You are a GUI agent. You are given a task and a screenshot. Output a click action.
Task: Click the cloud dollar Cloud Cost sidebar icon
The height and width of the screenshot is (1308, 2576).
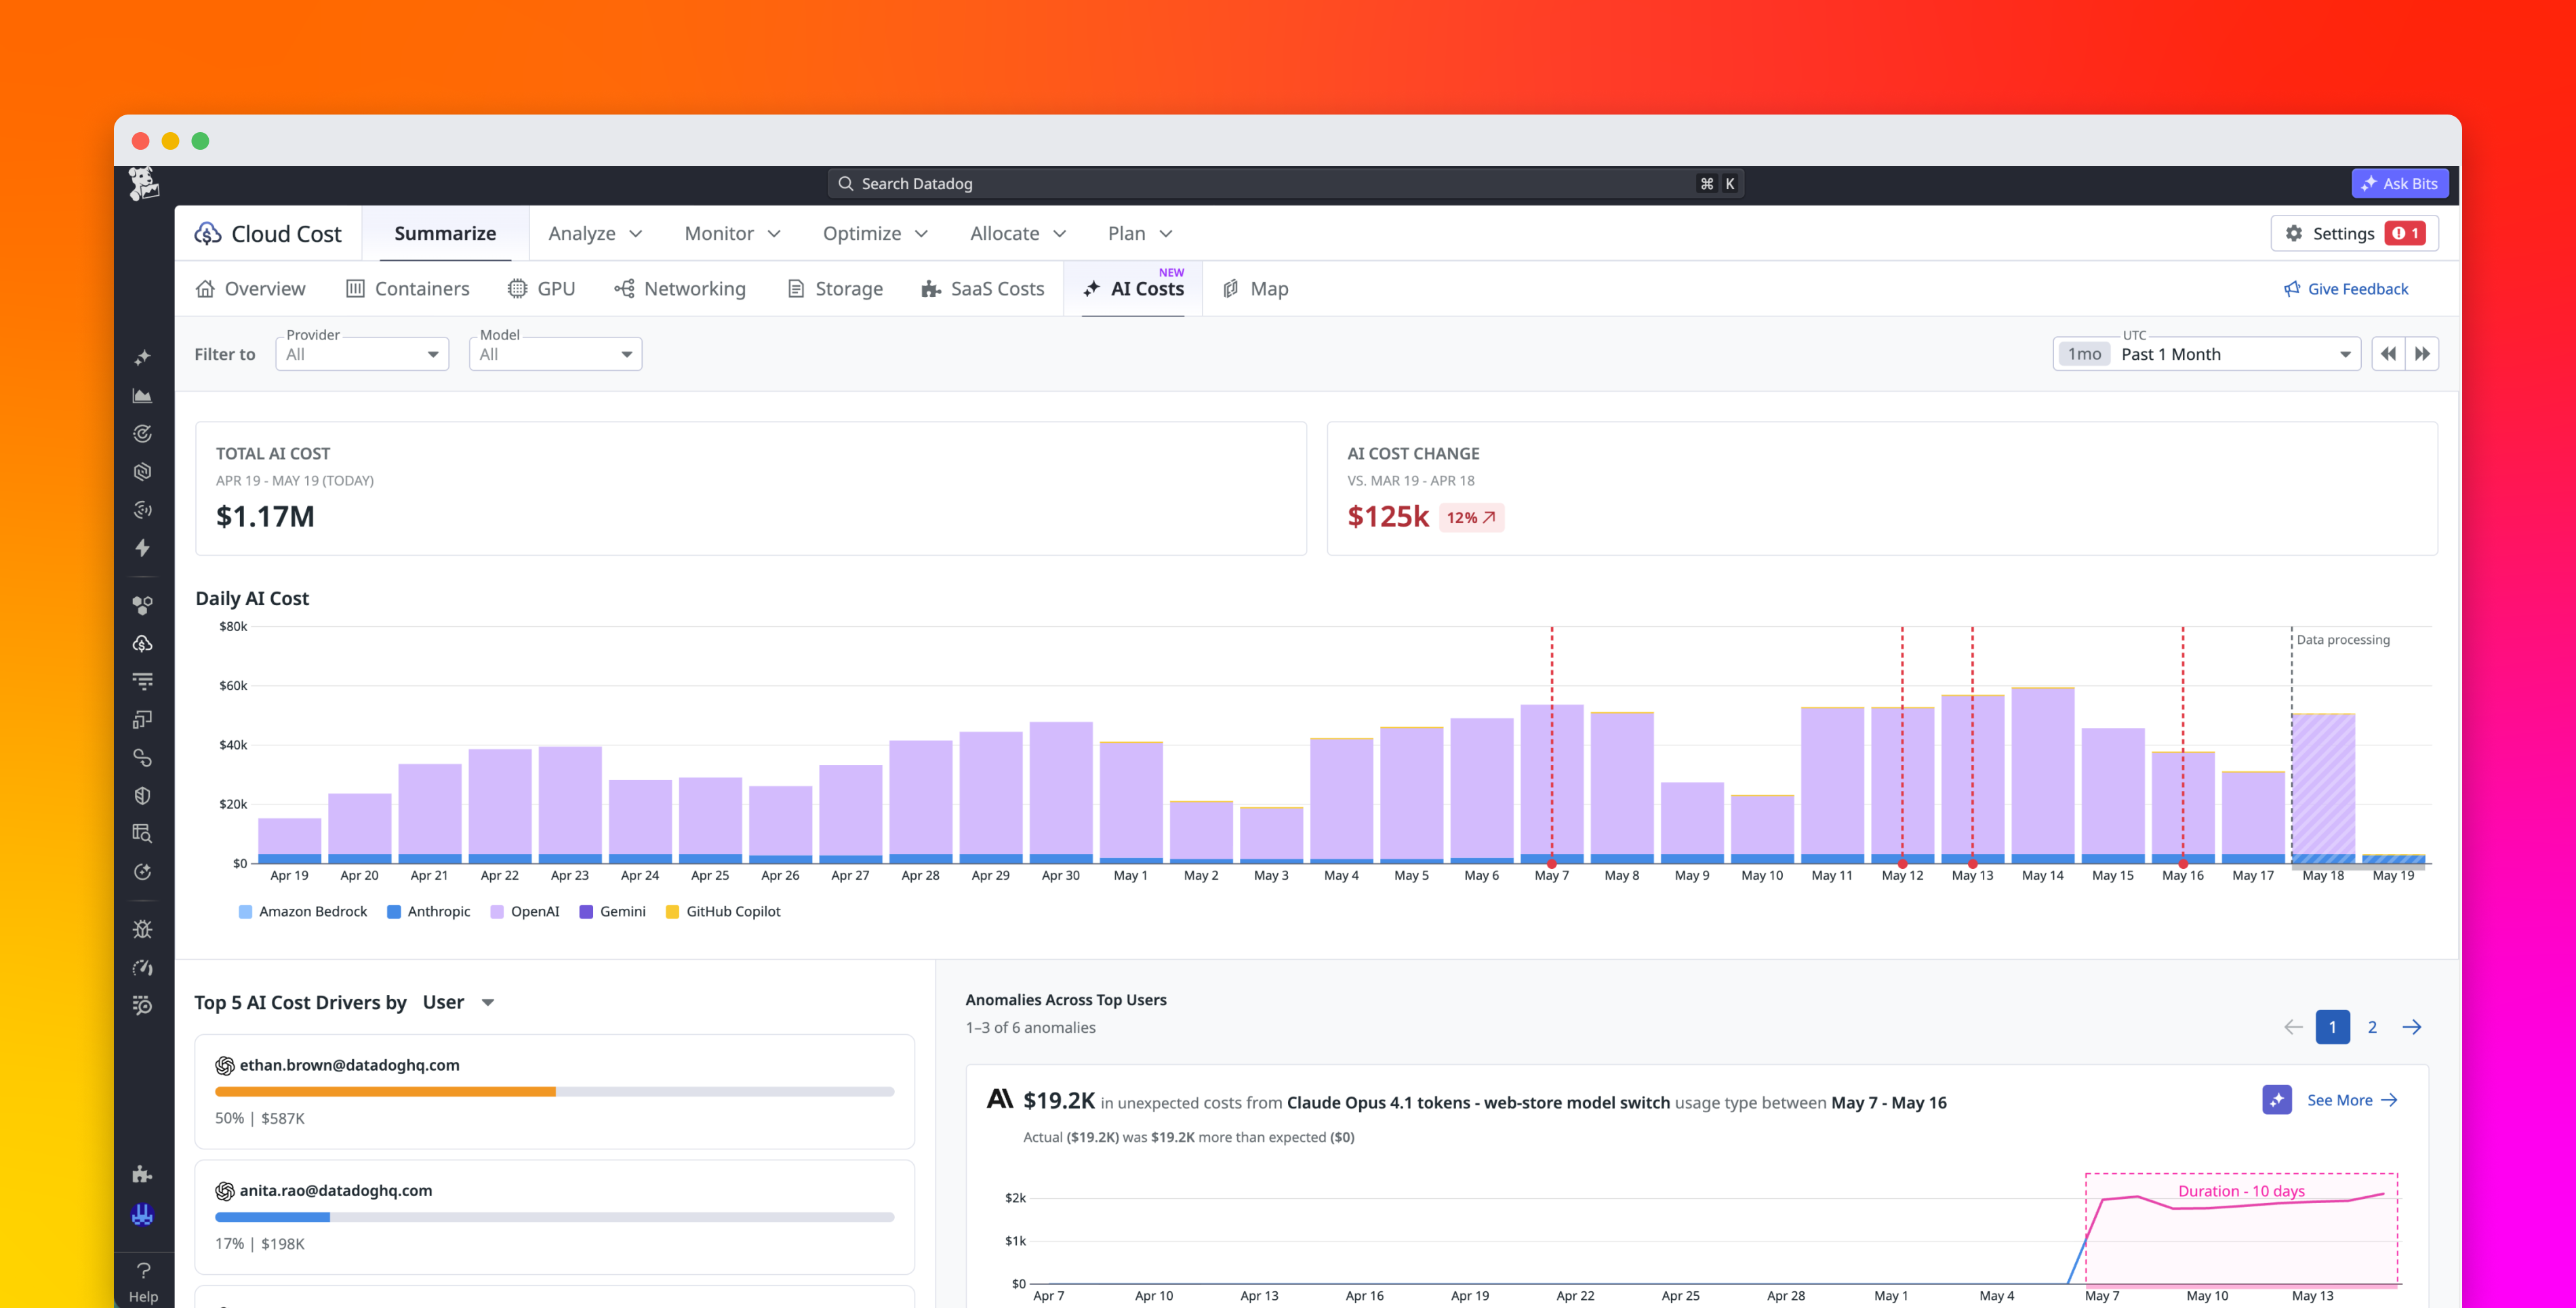(143, 644)
